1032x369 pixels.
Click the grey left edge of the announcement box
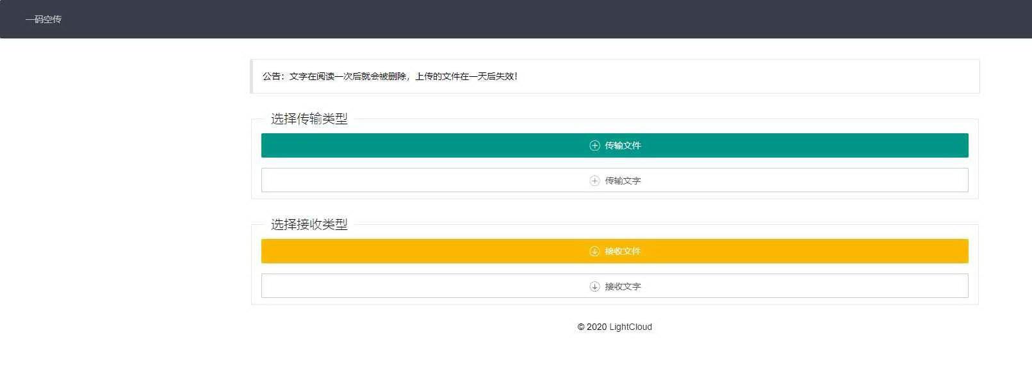pos(252,76)
